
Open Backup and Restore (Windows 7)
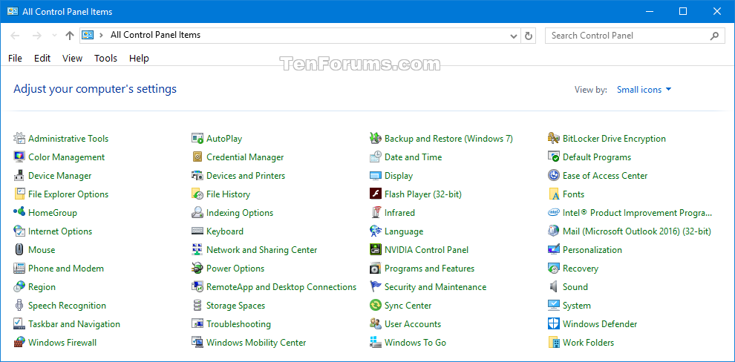(448, 139)
